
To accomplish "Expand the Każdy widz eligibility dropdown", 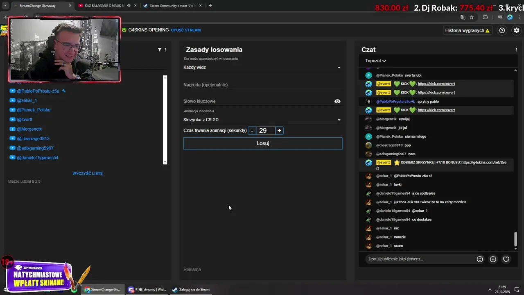I will 262,67.
